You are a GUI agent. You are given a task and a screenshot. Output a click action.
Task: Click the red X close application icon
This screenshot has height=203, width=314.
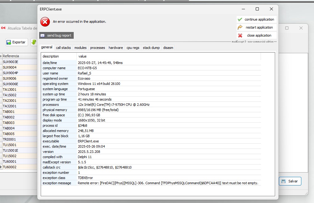240,35
